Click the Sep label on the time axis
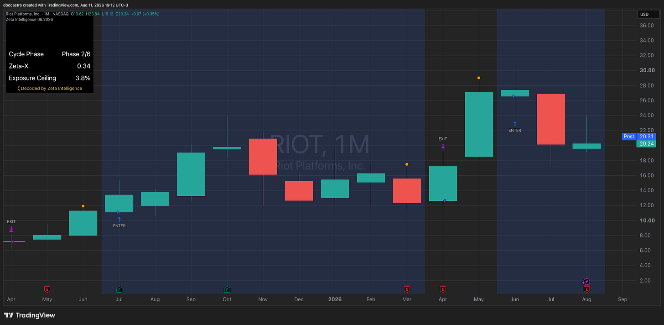 (x=622, y=299)
